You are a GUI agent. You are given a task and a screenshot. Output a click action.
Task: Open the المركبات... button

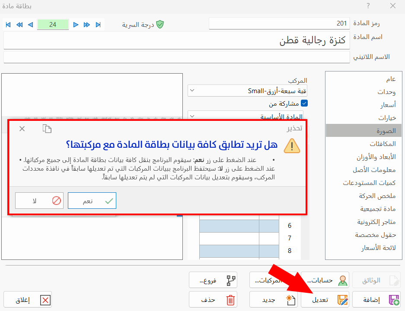coord(274,280)
